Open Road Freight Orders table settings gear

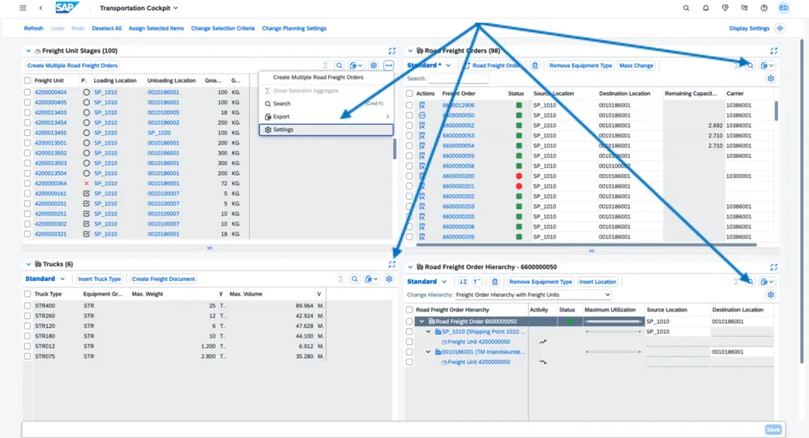pyautogui.click(x=771, y=79)
